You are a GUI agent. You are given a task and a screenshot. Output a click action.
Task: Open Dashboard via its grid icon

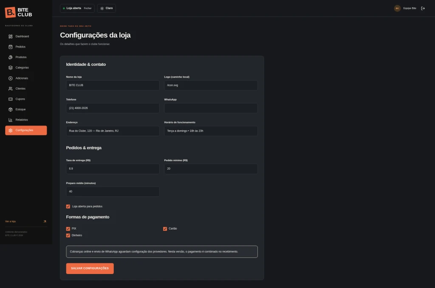pos(11,36)
